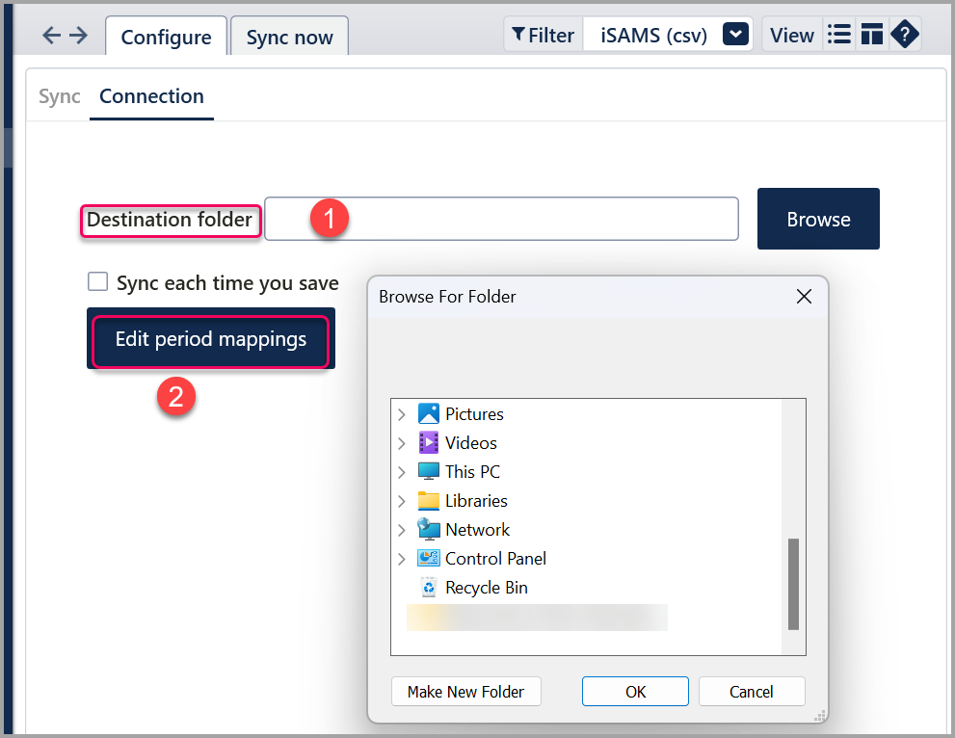Click the iSAMS (csv) text
The image size is (955, 738).
point(653,36)
